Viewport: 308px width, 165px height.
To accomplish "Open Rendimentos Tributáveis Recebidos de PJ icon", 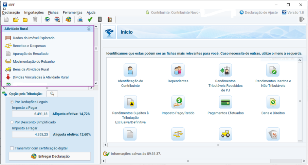I will coord(225,70).
